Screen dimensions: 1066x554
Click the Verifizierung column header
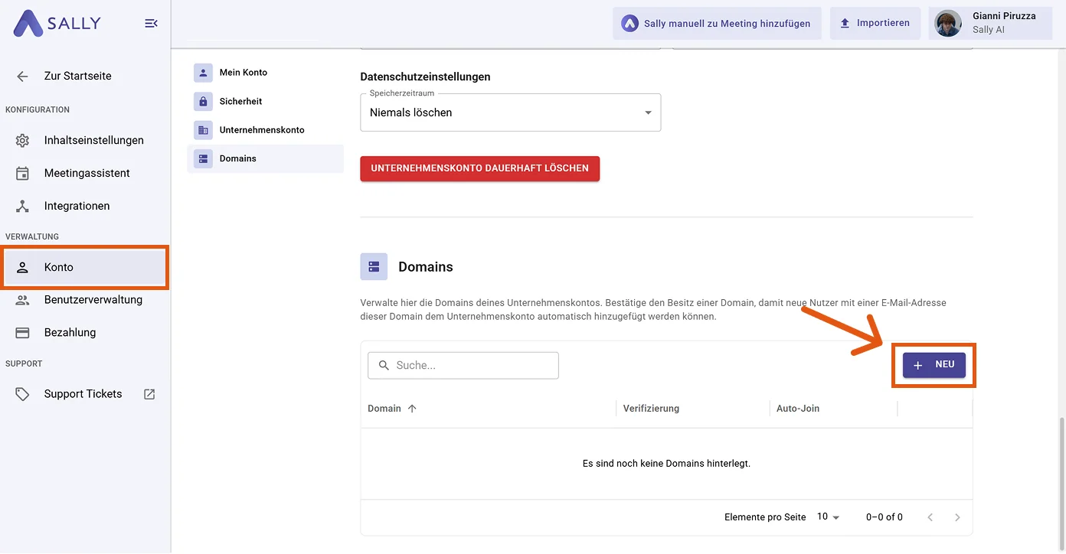(651, 409)
